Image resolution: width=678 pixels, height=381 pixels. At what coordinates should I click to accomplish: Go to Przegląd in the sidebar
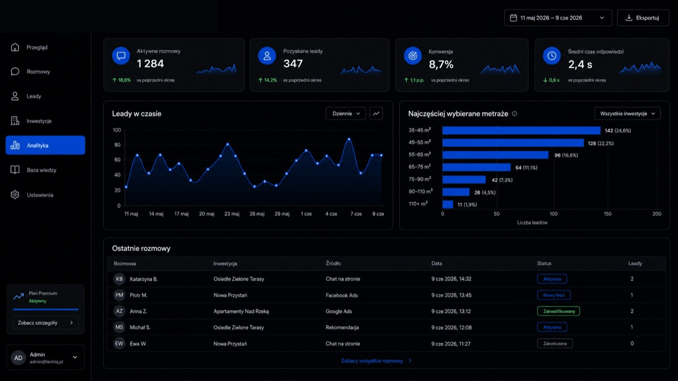(45, 47)
